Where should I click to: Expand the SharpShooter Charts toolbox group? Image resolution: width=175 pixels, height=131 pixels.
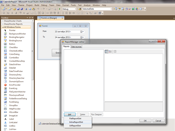tap(3, 21)
